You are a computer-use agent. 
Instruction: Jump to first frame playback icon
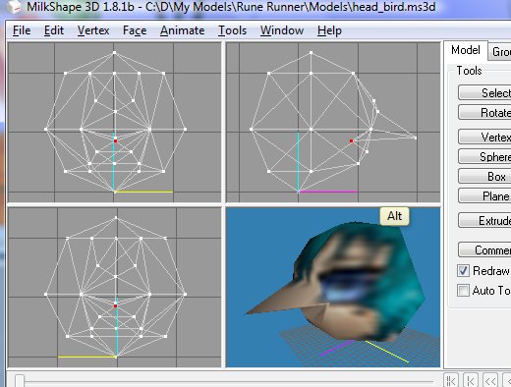451,381
